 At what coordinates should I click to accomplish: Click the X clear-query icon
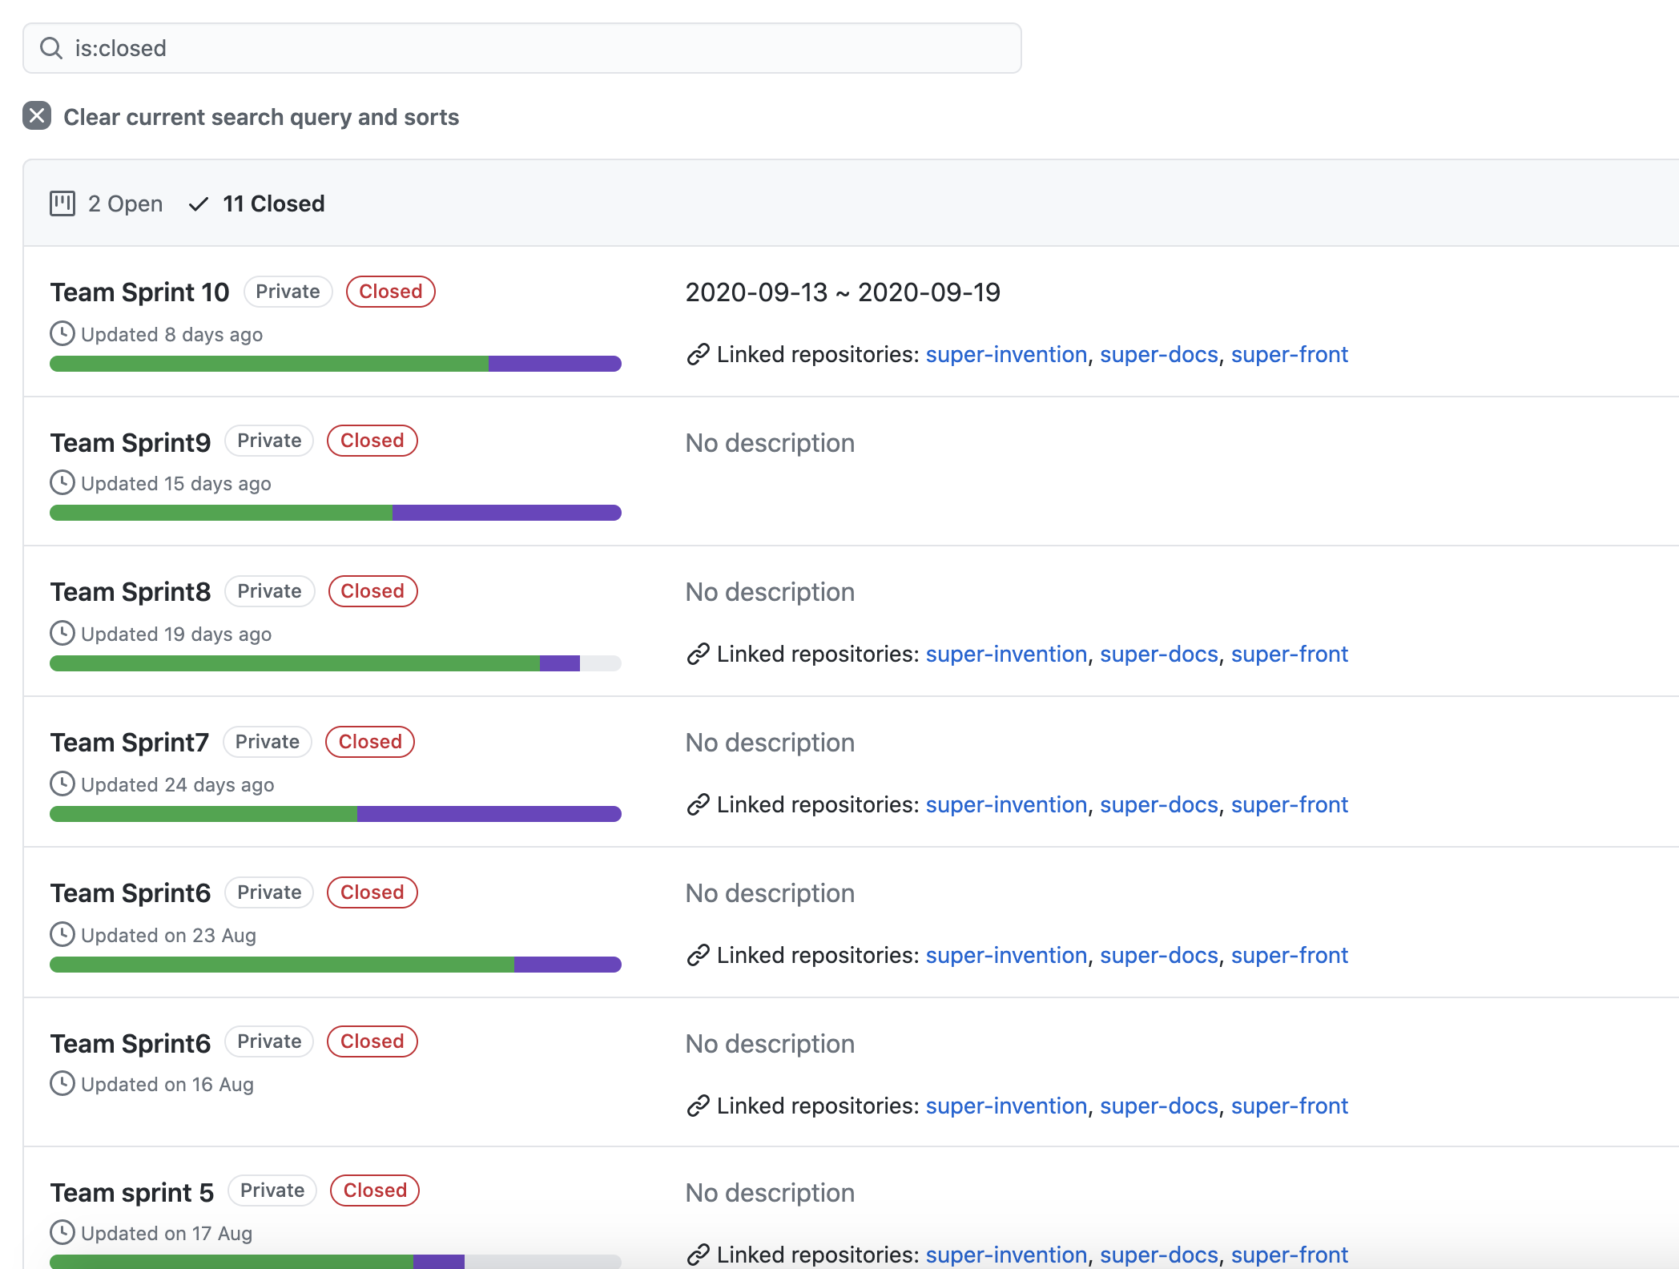coord(37,116)
